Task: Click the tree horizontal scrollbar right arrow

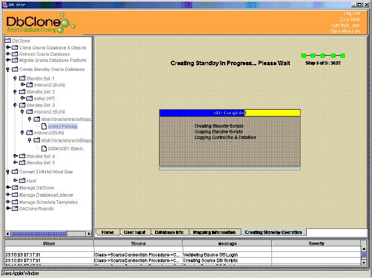Action: [x=89, y=234]
